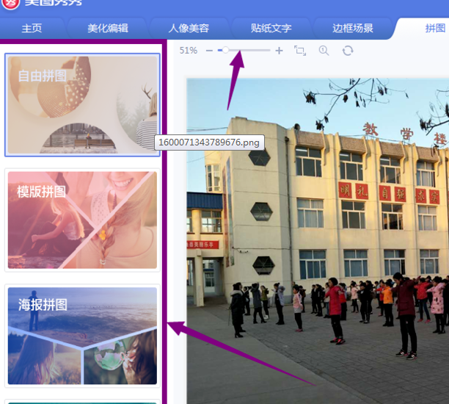Go to the 贴纸文字 tab
The width and height of the screenshot is (449, 404).
point(271,29)
